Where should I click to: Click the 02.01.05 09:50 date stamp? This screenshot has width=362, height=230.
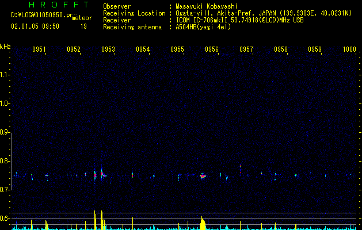click(35, 26)
